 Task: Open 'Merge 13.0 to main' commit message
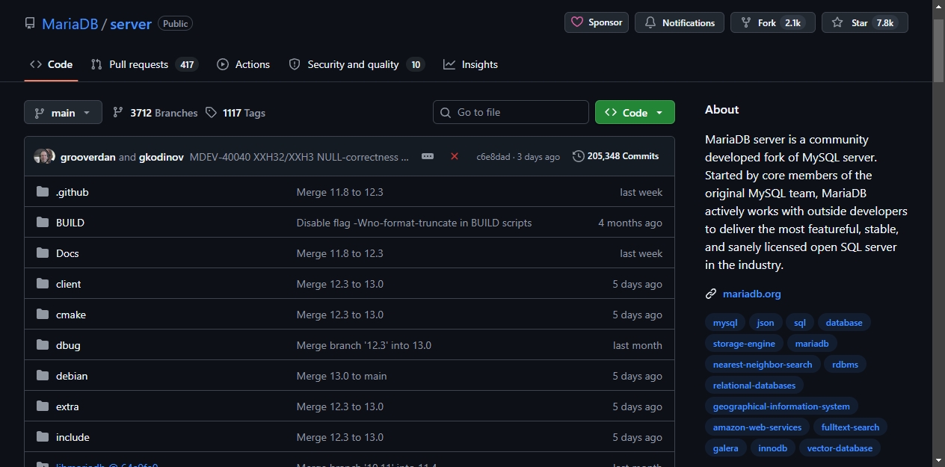[342, 376]
